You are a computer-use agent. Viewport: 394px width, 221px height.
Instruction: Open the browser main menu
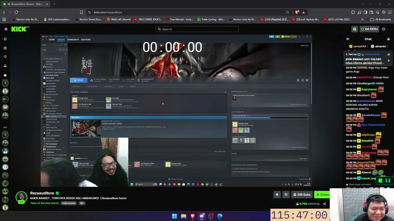pyautogui.click(x=390, y=12)
